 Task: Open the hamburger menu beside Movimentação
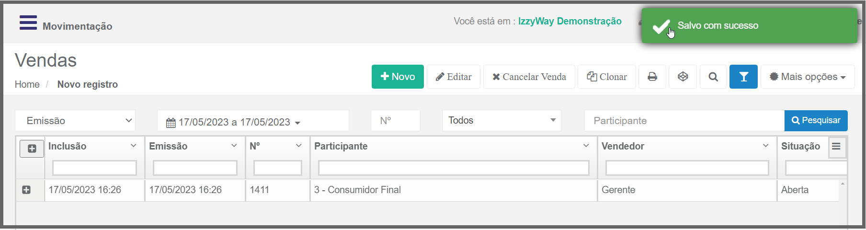click(x=28, y=23)
